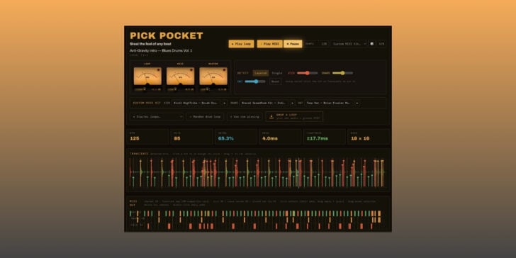This screenshot has height=258, width=516.
Task: Click the LOOP VU meter
Action: (x=147, y=77)
